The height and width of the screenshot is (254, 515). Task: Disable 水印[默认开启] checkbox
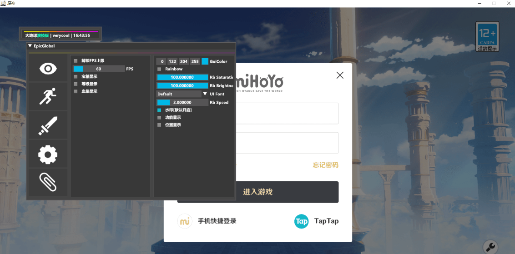(x=159, y=110)
